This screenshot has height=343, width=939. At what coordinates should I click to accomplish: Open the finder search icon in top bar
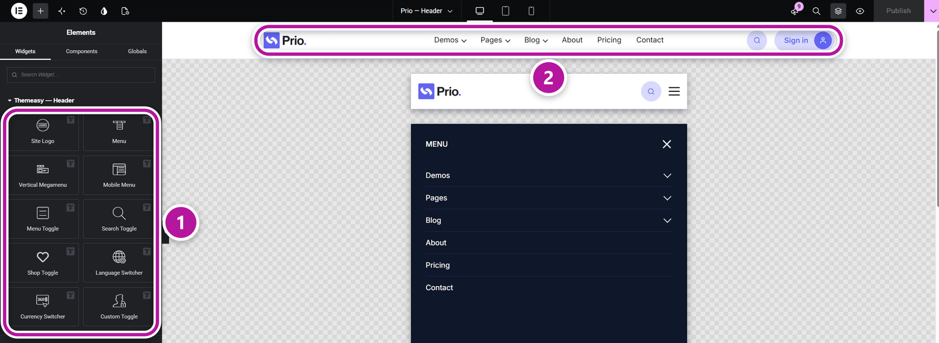point(816,11)
